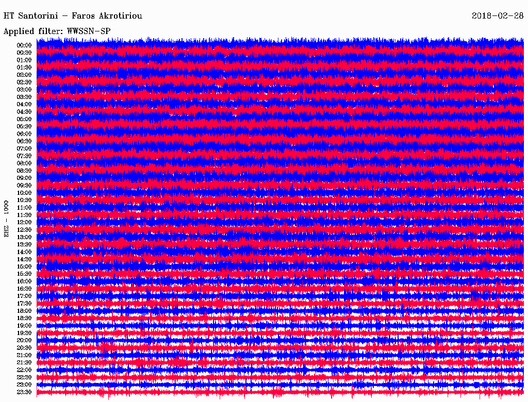528x402 pixels.
Task: Select the 08:00 time label
Action: tap(24, 163)
